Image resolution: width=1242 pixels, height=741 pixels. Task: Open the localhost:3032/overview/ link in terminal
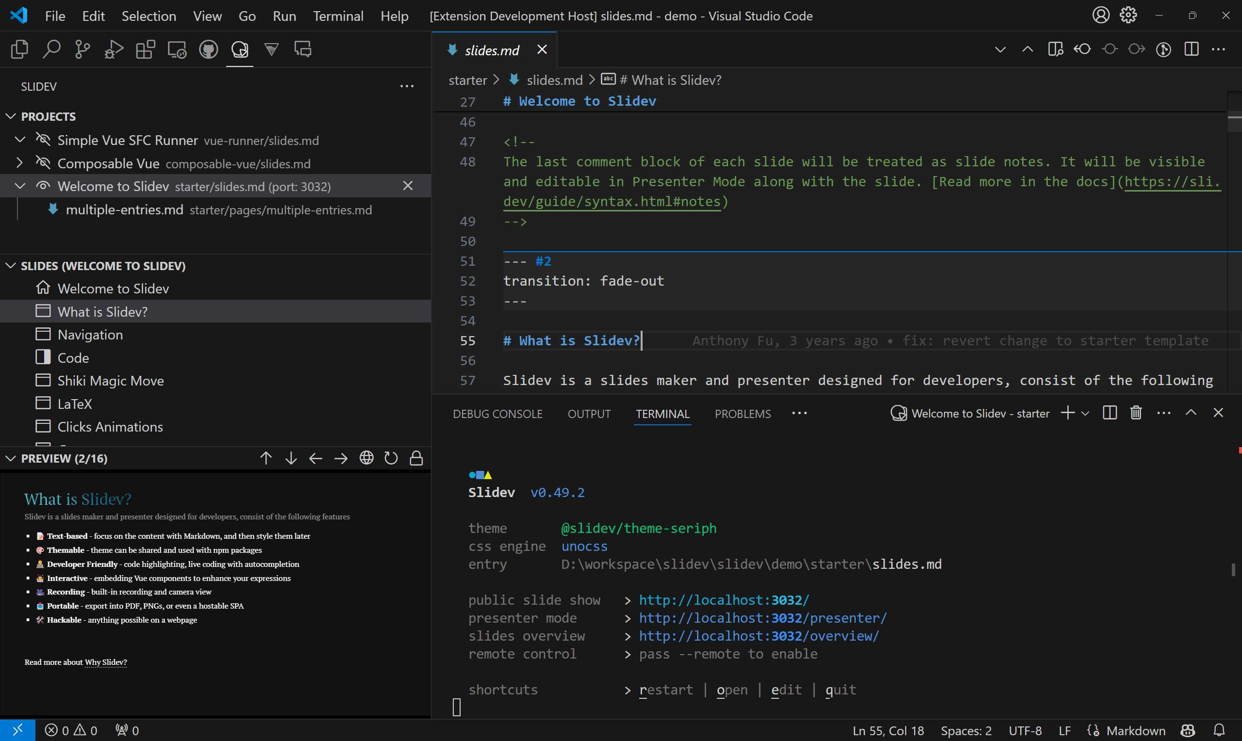point(759,636)
